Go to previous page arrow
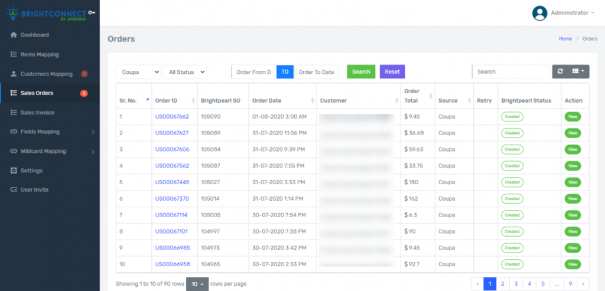The width and height of the screenshot is (605, 291). [x=477, y=284]
